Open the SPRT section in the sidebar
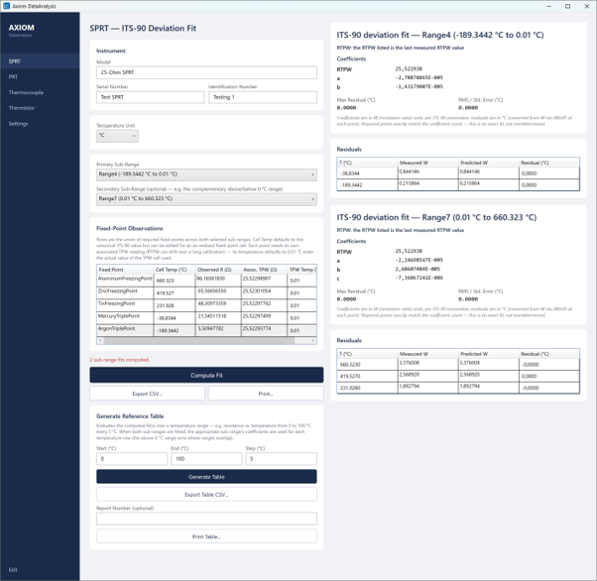 (40, 61)
